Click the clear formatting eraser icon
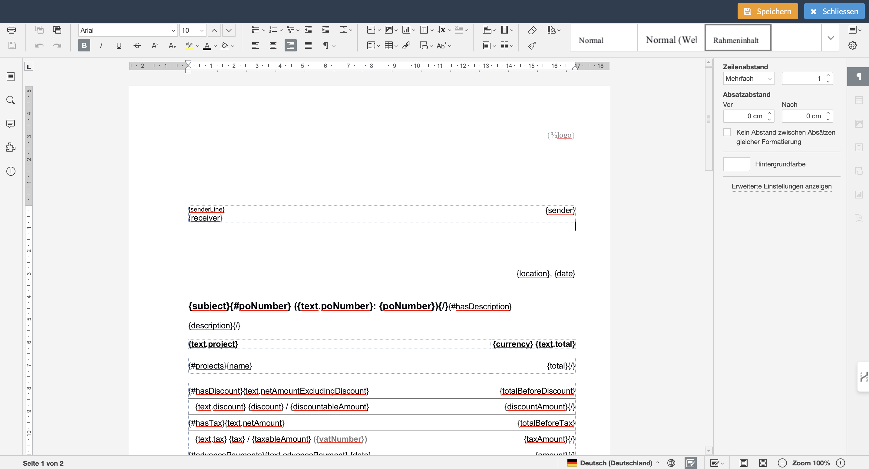 532,30
